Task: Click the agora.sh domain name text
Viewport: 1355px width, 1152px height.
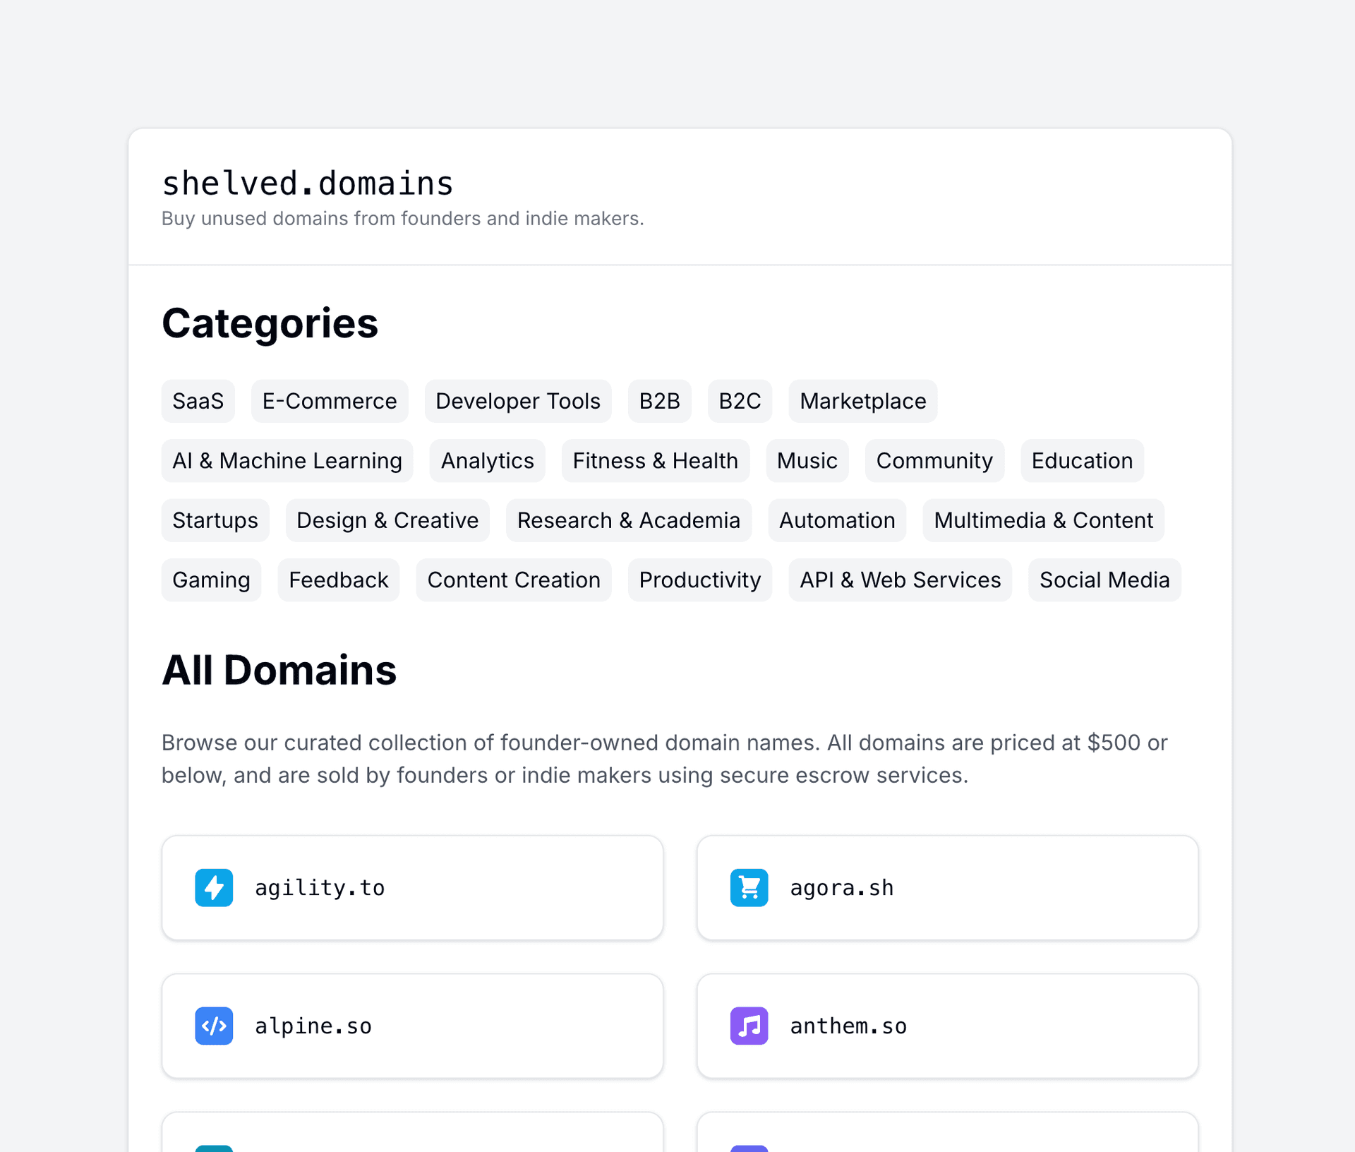Action: click(841, 887)
